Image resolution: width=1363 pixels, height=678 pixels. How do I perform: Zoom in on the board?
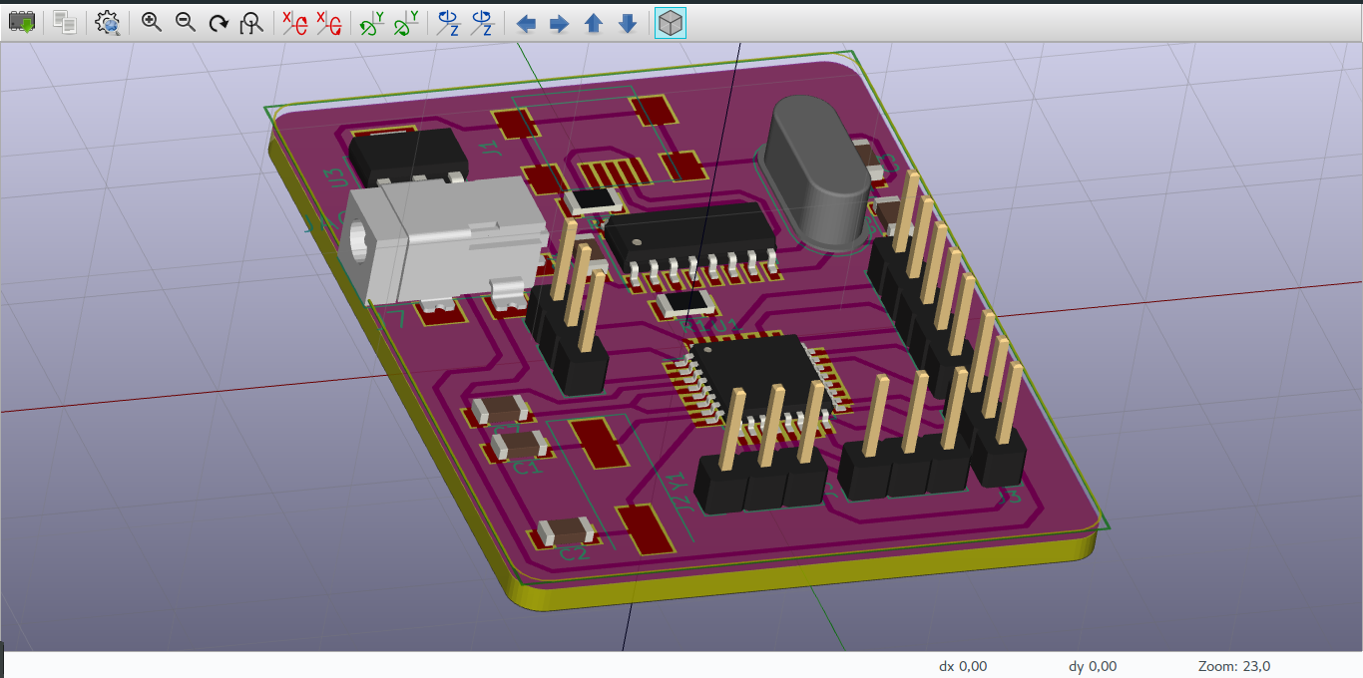click(x=151, y=22)
